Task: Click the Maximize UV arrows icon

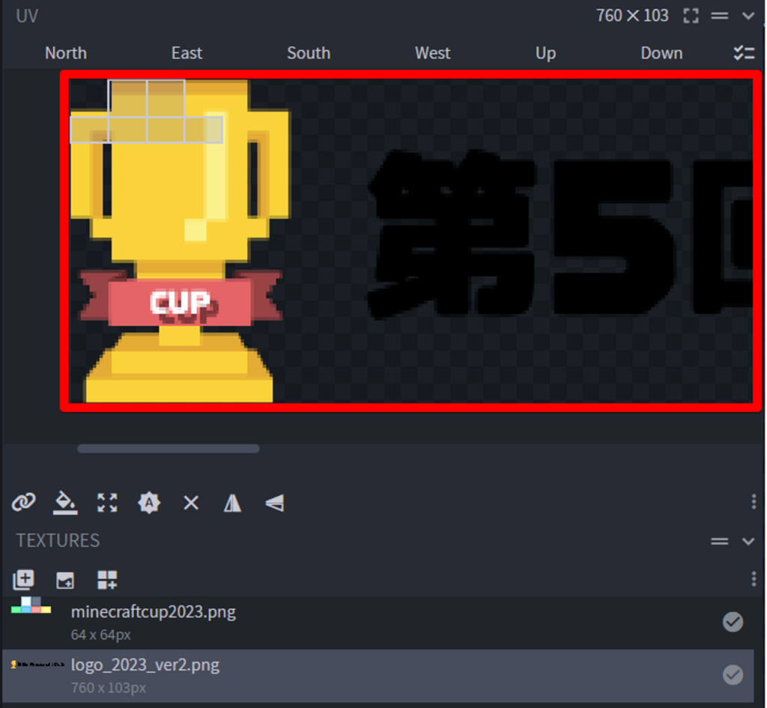Action: click(x=107, y=502)
